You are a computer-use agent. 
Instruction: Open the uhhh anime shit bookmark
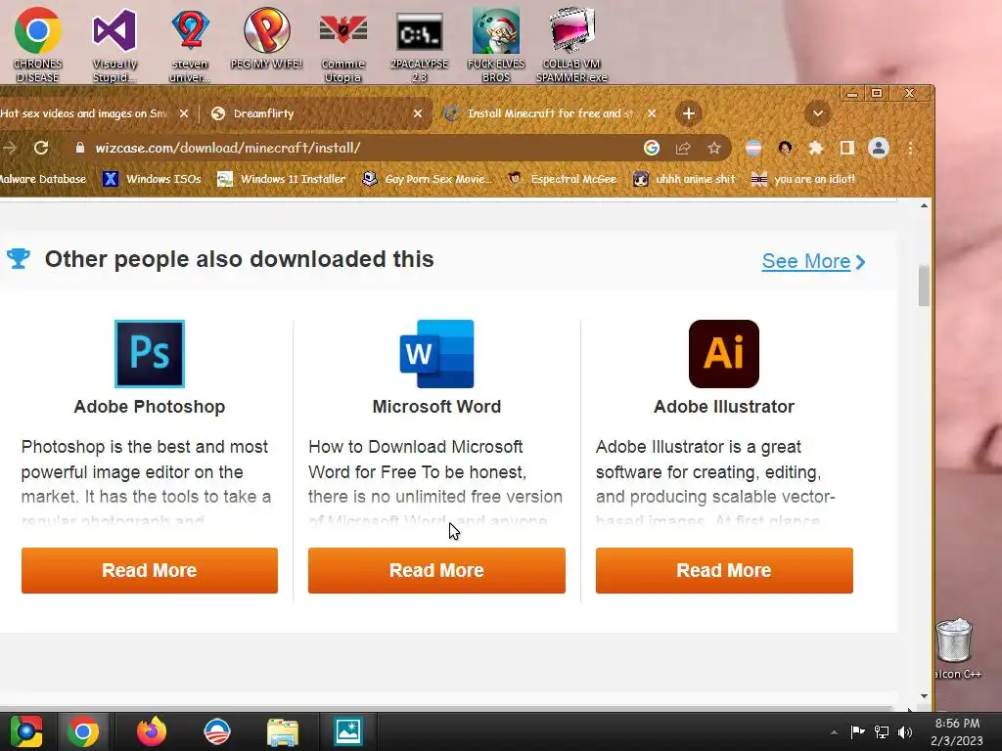coord(684,180)
